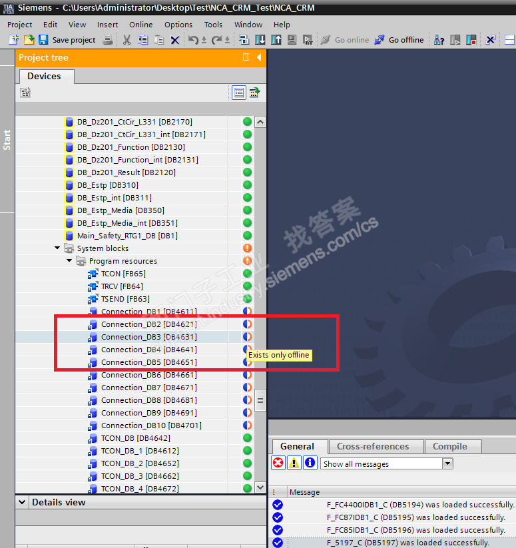Screen dimensions: 516x548
Task: Collapse the Program resources folder
Action: point(69,260)
